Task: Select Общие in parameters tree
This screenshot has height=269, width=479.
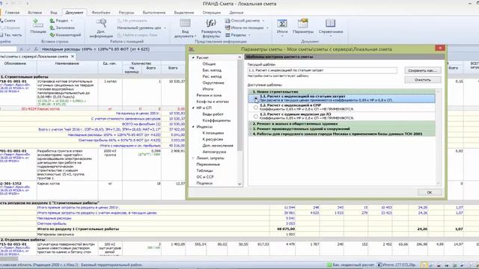Action: [209, 64]
